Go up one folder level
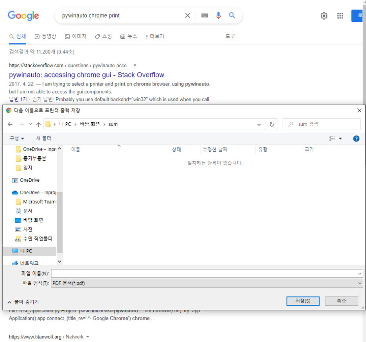Image resolution: width=366 pixels, height=342 pixels. 38,124
